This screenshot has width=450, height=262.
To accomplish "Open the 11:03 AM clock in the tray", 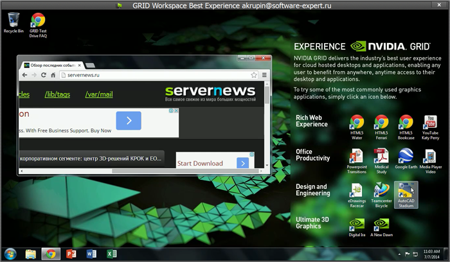I will click(431, 254).
